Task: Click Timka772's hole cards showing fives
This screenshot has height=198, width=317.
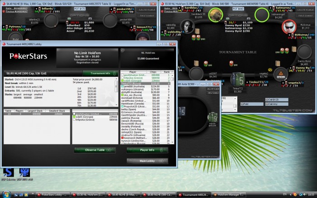Action: [238, 79]
